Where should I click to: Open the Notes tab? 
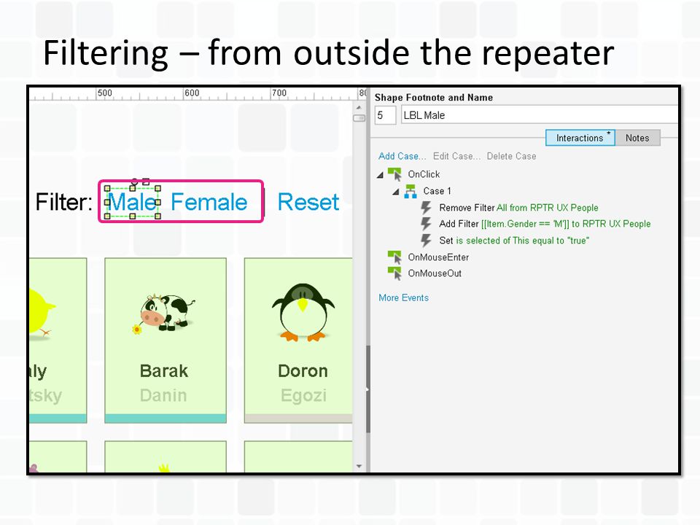637,138
